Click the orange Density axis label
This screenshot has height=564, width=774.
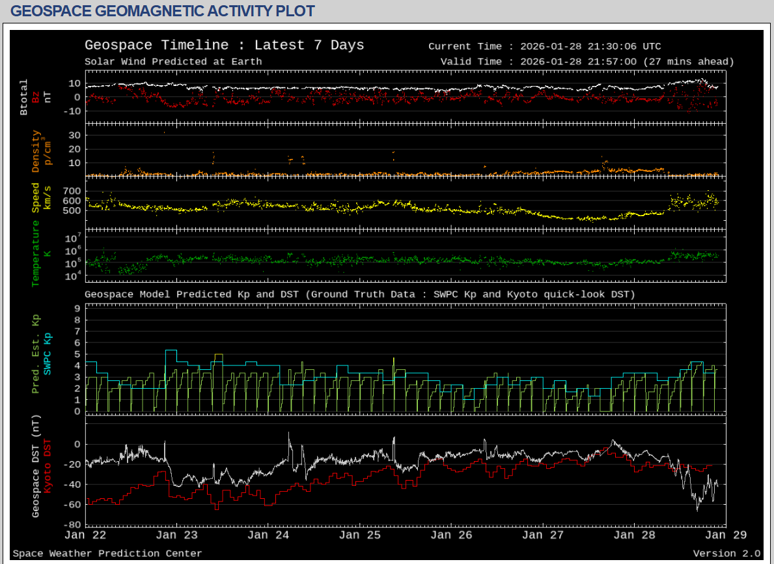[36, 152]
